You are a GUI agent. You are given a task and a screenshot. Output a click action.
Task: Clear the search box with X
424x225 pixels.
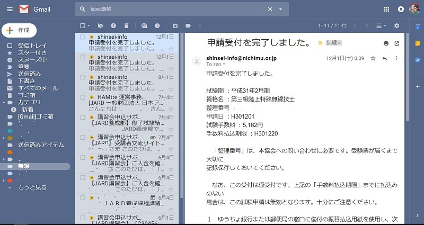270,9
